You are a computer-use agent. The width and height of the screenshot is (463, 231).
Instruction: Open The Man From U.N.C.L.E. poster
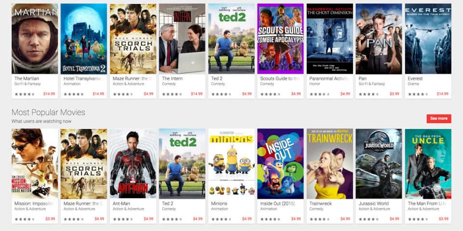click(428, 164)
